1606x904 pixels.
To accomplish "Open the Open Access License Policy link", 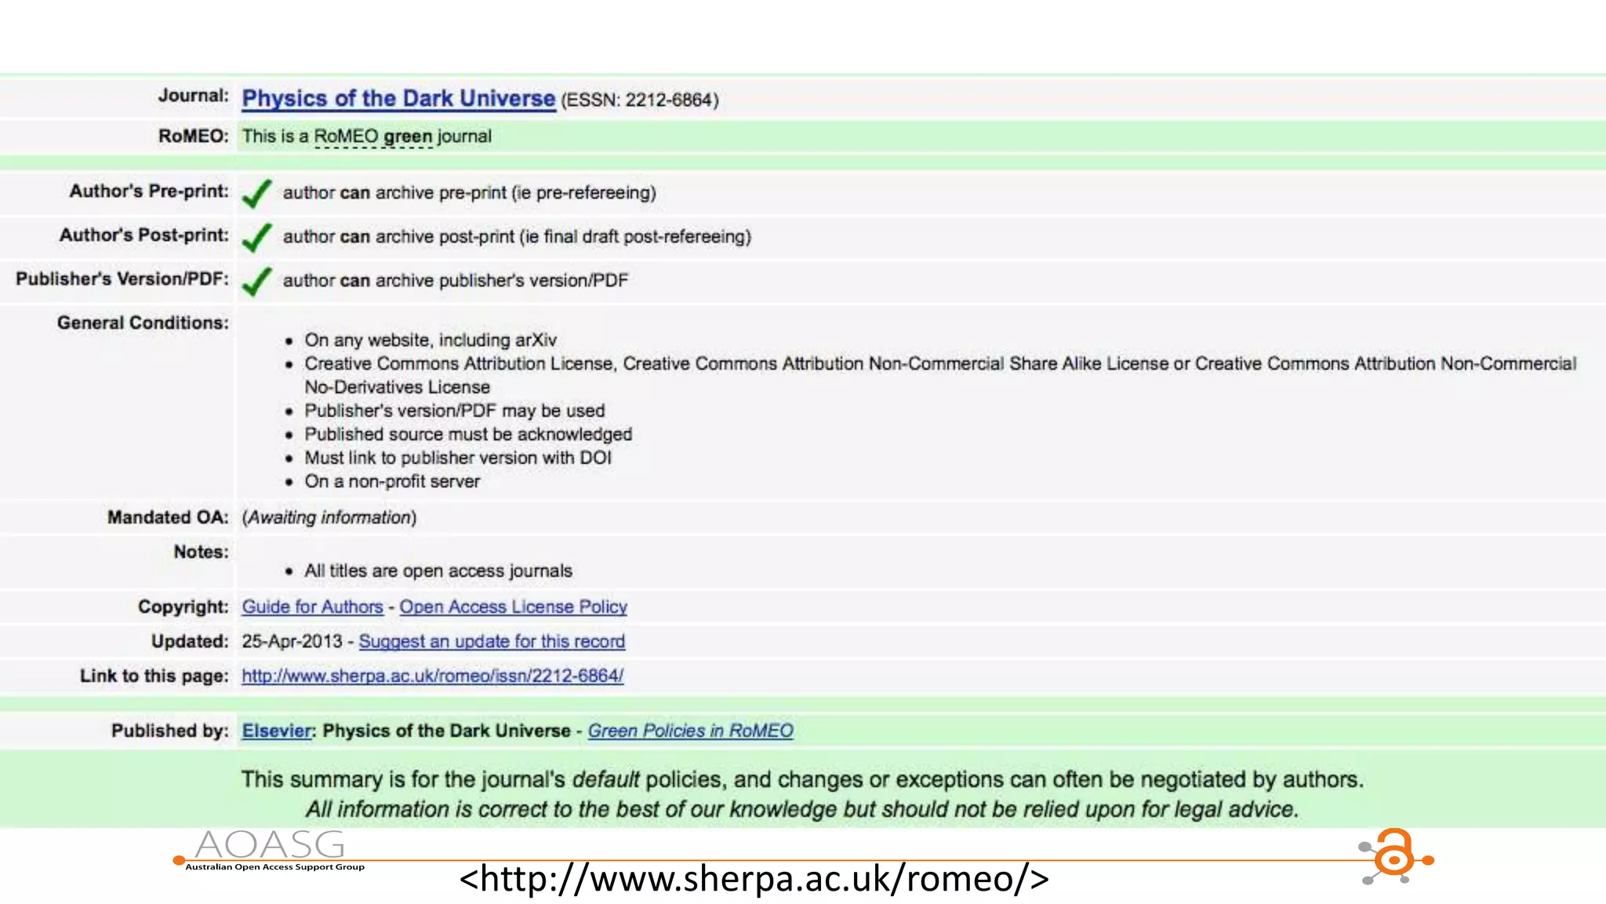I will pyautogui.click(x=513, y=607).
